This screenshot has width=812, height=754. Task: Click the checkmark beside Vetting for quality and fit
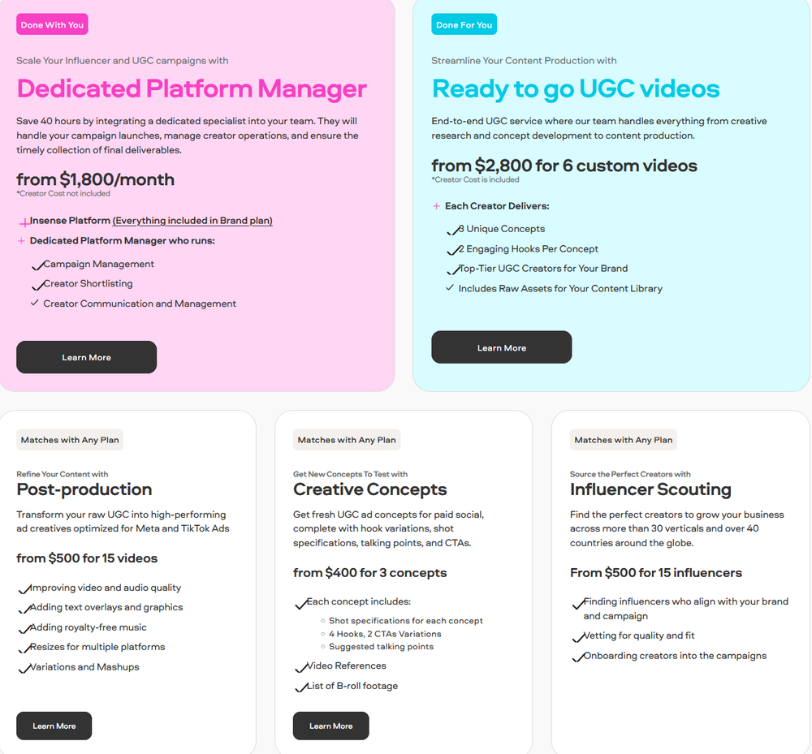click(577, 636)
